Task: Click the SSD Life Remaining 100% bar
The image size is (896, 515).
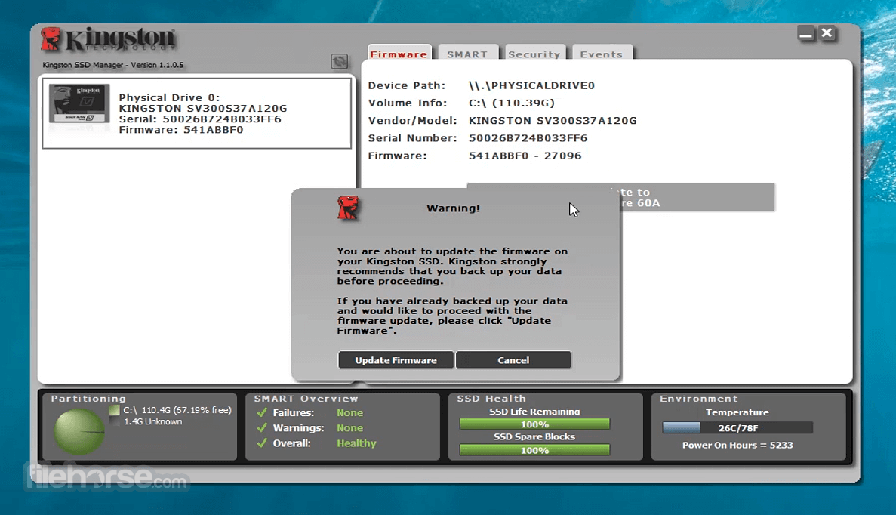Action: [535, 424]
